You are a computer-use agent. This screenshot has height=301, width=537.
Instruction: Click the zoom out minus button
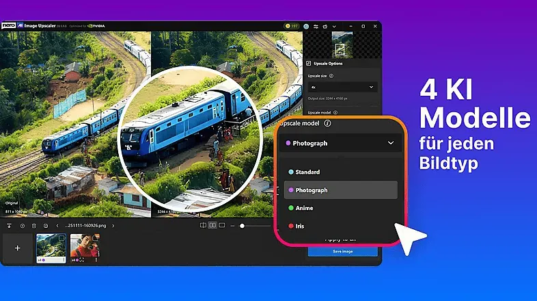[232, 226]
